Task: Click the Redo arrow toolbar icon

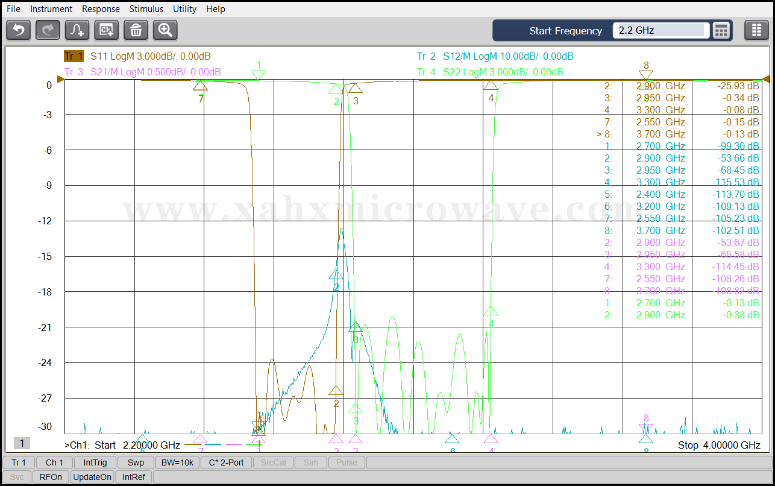Action: click(48, 30)
